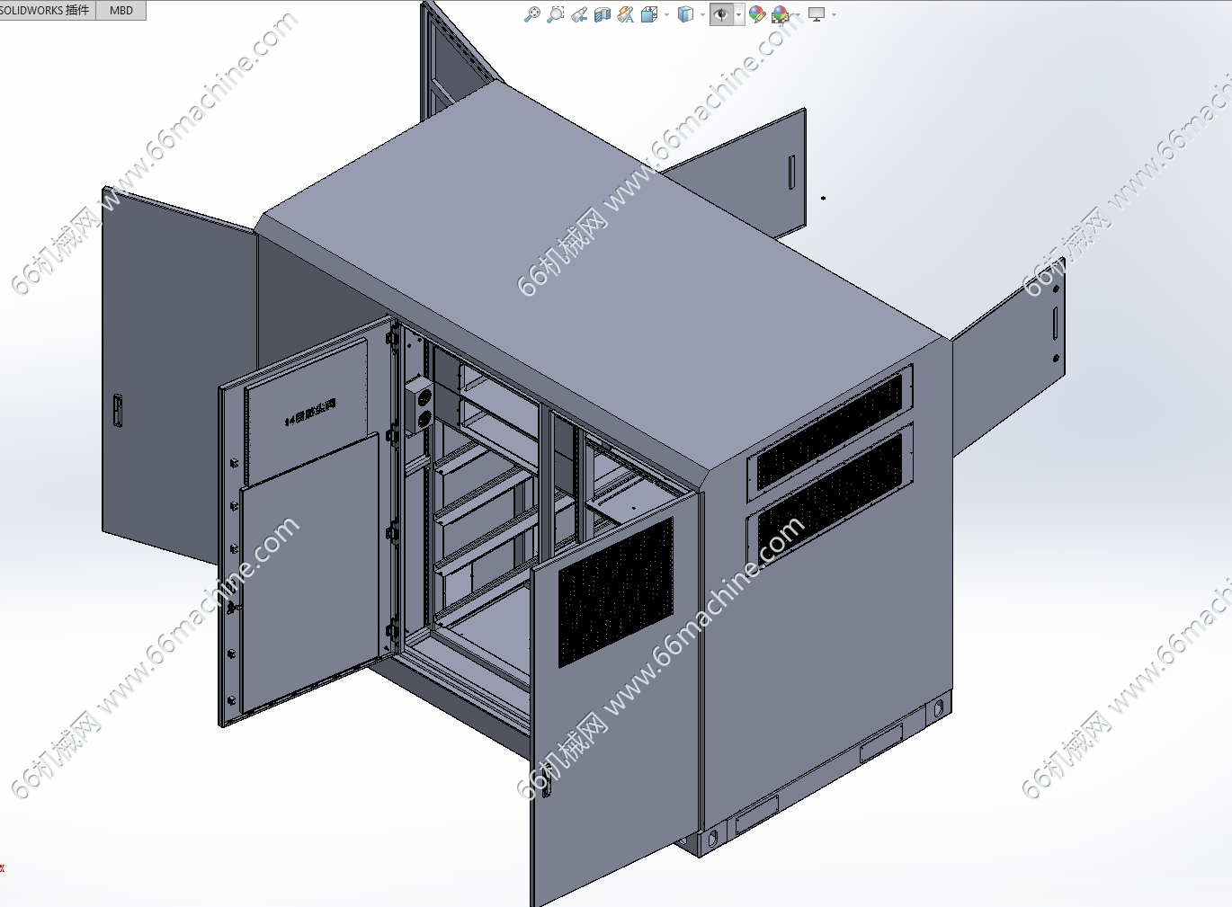The width and height of the screenshot is (1232, 907).
Task: Open the Hide/Show Items dropdown arrow
Action: (x=738, y=14)
